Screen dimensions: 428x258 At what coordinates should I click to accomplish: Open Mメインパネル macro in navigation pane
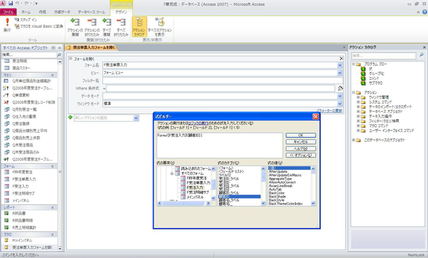[x=22, y=240]
